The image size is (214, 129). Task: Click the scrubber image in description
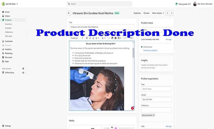pyautogui.click(x=97, y=89)
